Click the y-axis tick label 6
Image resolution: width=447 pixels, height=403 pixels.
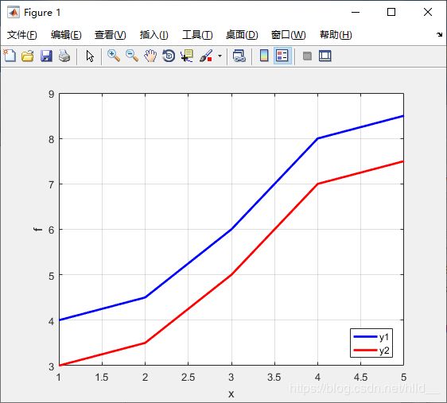(x=52, y=231)
